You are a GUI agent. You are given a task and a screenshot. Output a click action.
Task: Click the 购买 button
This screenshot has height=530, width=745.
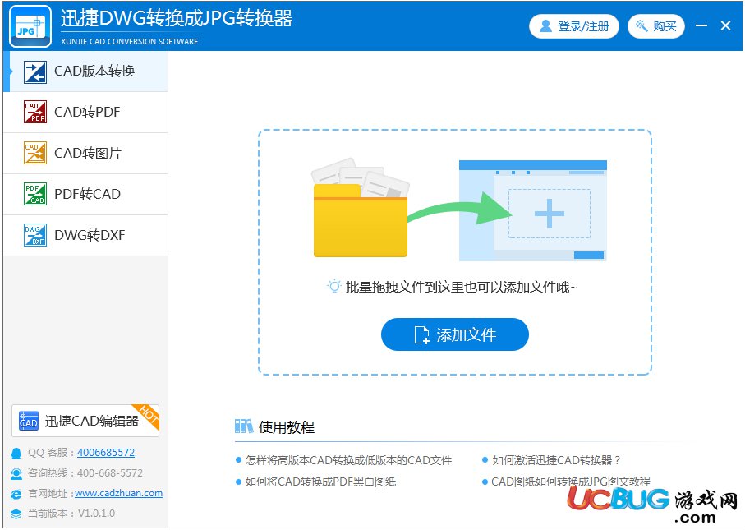[x=656, y=26]
